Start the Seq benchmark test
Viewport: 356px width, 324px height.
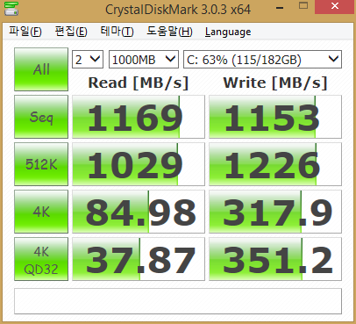pyautogui.click(x=41, y=117)
